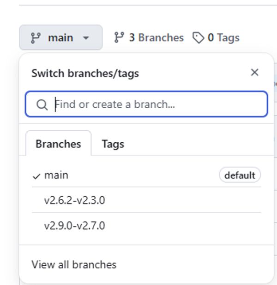277x285 pixels.
Task: Open the 3 Branches link
Action: (x=149, y=37)
